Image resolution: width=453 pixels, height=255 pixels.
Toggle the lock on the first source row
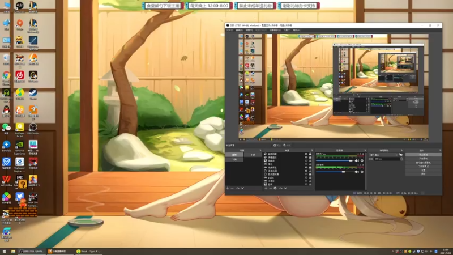pos(310,154)
